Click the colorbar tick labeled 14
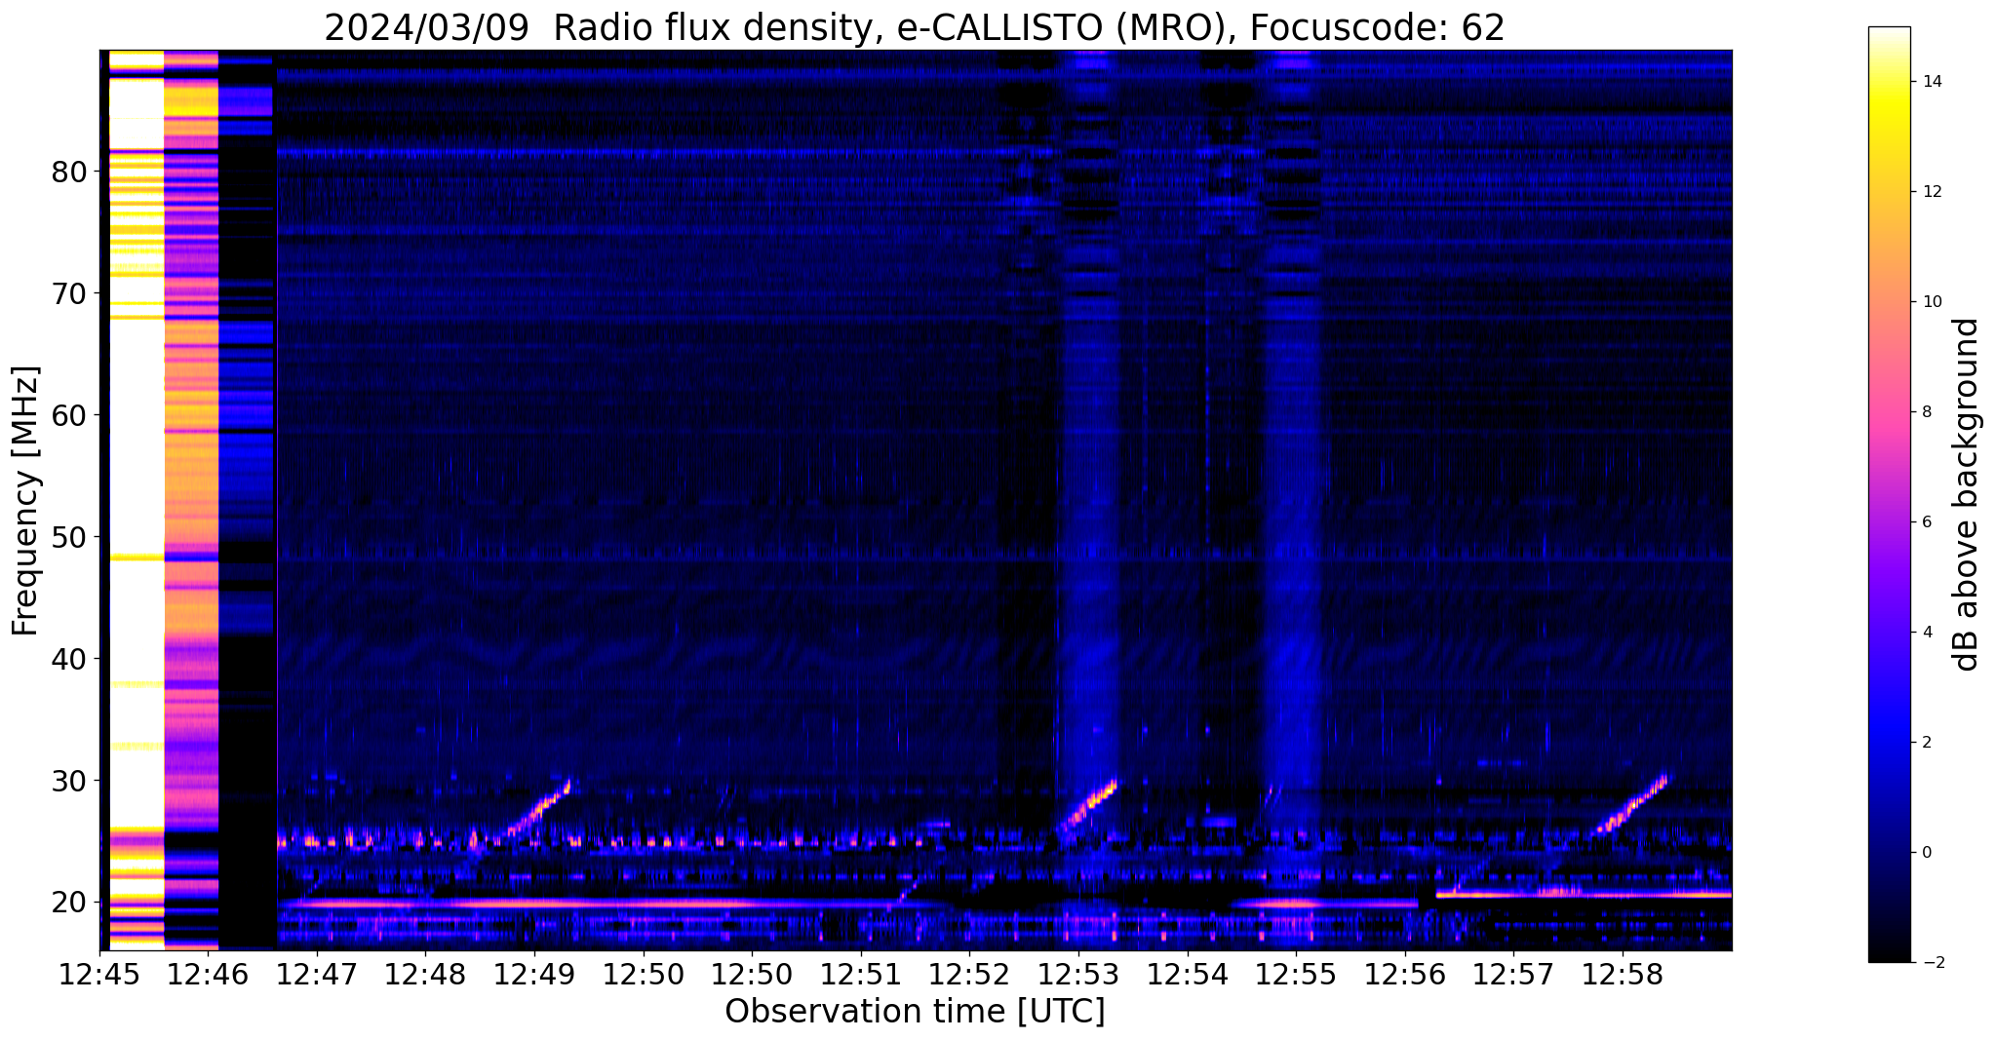The width and height of the screenshot is (1996, 1040). click(x=1934, y=82)
